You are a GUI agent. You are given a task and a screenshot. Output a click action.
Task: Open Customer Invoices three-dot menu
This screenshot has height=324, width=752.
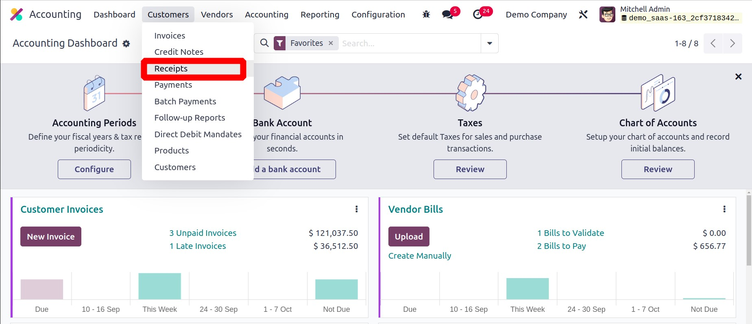pyautogui.click(x=356, y=209)
